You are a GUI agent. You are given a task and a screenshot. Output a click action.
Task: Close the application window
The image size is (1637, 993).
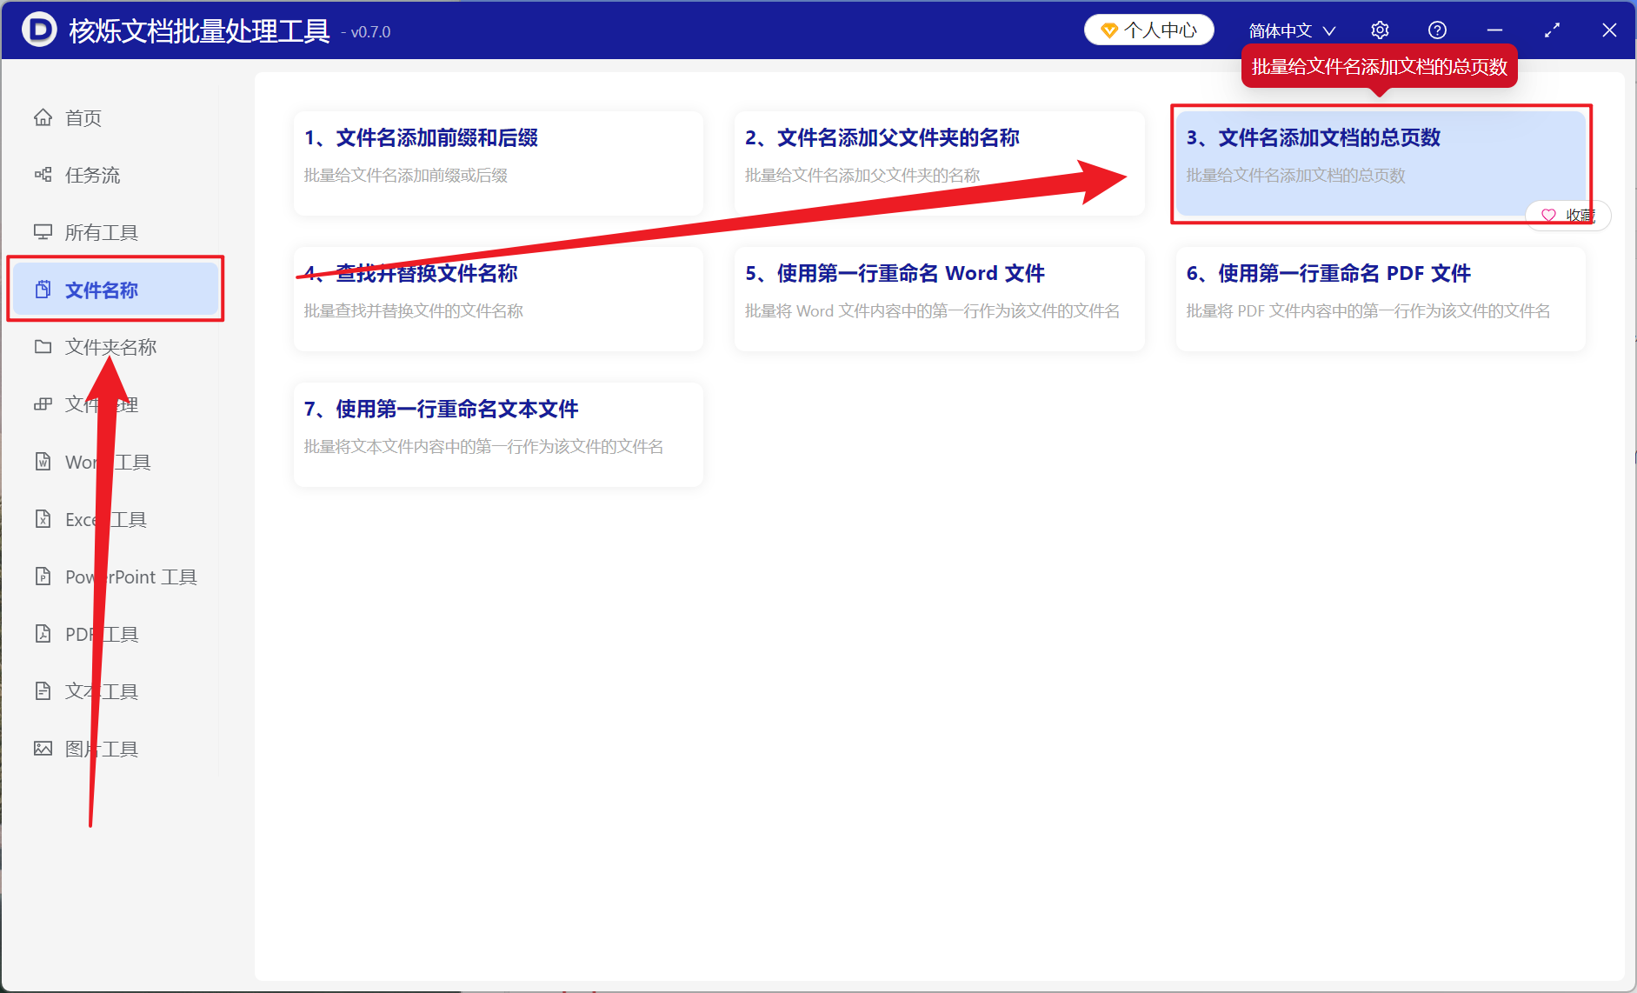(x=1609, y=30)
